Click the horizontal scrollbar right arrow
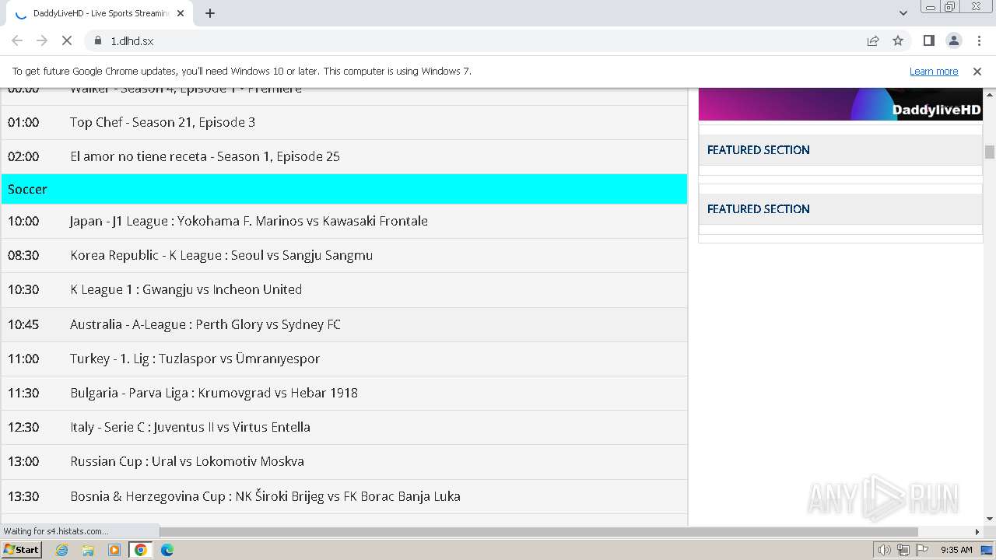Screen dimensions: 996x560 (977, 532)
